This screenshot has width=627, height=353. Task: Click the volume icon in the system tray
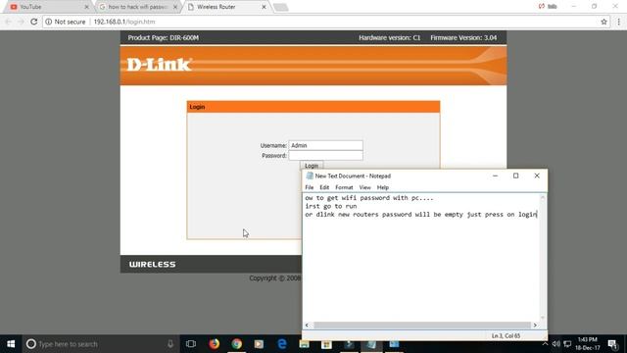coord(555,344)
